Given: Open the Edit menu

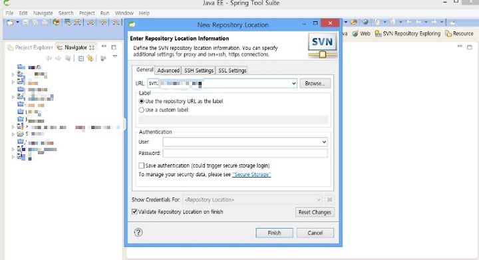Looking at the screenshot, I should coord(23,13).
